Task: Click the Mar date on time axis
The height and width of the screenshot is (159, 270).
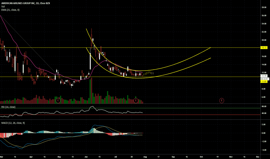Action: point(1,157)
